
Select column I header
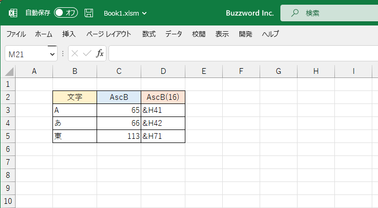[x=353, y=71]
